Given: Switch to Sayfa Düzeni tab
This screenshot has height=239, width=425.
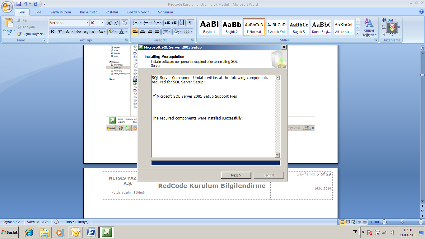Looking at the screenshot, I should click(61, 12).
